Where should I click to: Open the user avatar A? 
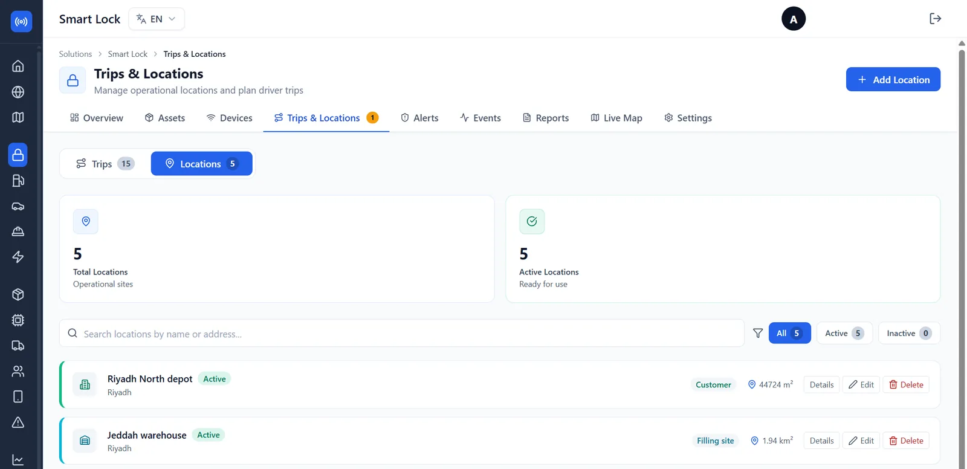click(x=794, y=19)
